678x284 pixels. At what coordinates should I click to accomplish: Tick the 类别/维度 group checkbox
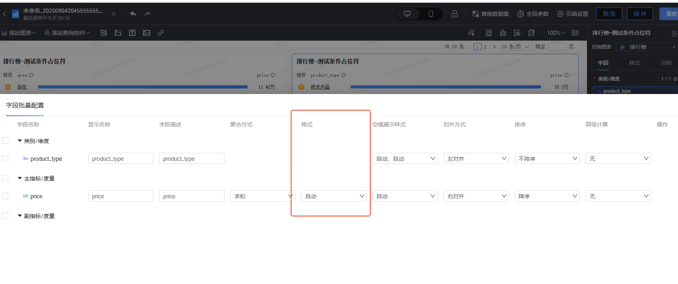tap(5, 141)
